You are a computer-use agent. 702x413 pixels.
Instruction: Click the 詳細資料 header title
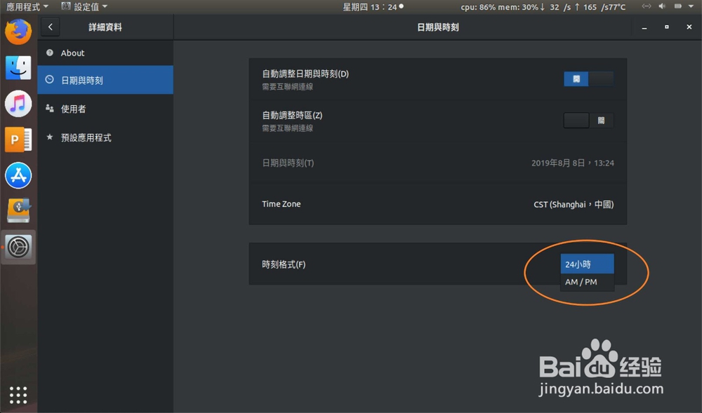(x=105, y=27)
